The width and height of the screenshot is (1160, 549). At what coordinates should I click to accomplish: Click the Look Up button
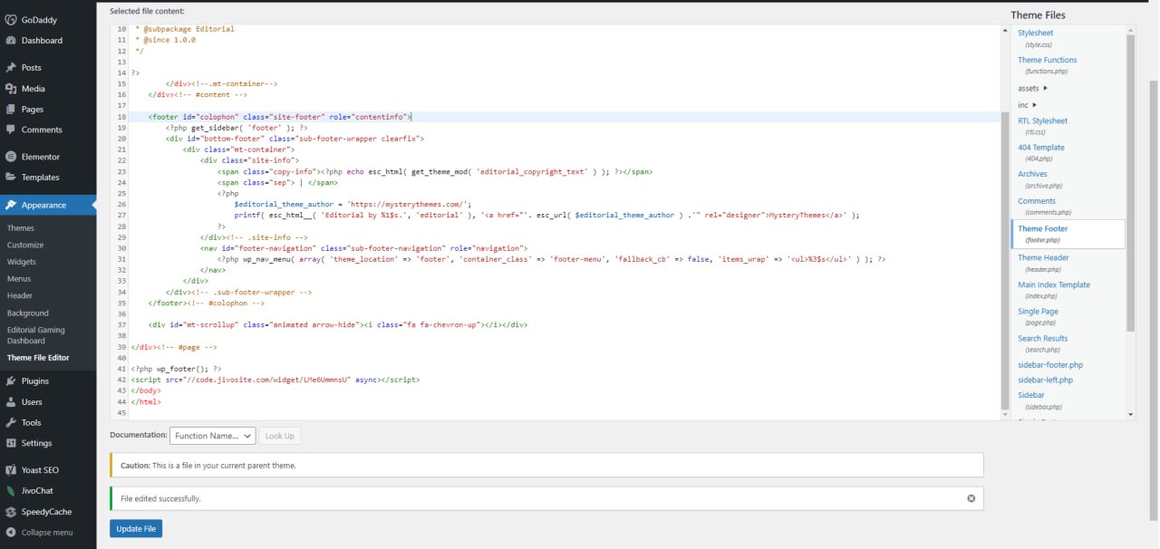[x=279, y=436]
